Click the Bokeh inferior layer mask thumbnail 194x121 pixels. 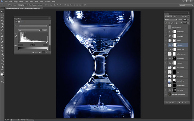click(x=174, y=81)
